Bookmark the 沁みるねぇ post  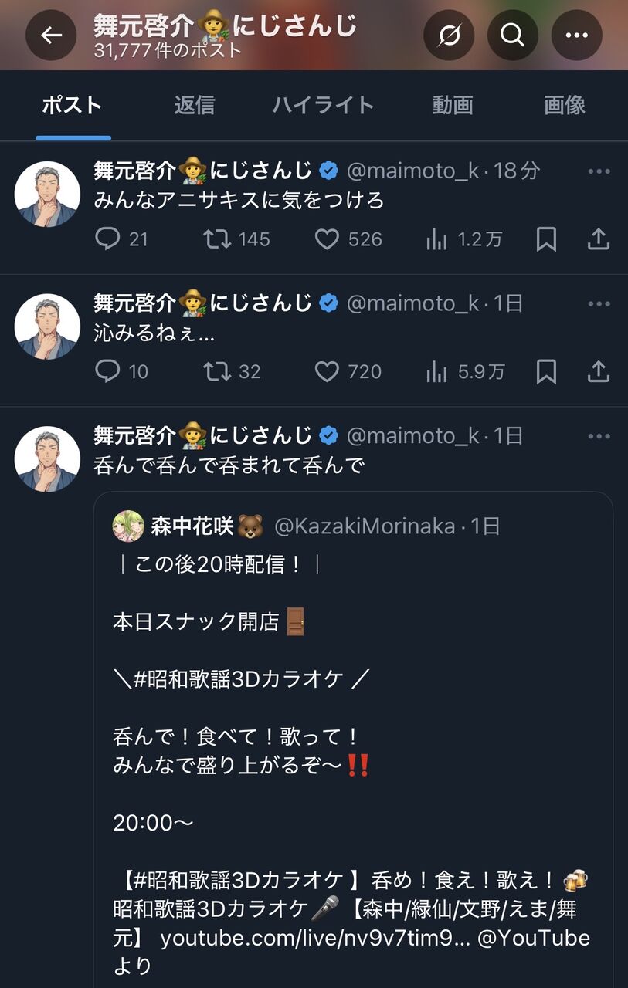546,372
